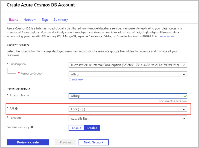Click the Create Azure Cosmos DB Account title
Screen dimensions: 199x148
tap(41, 5)
